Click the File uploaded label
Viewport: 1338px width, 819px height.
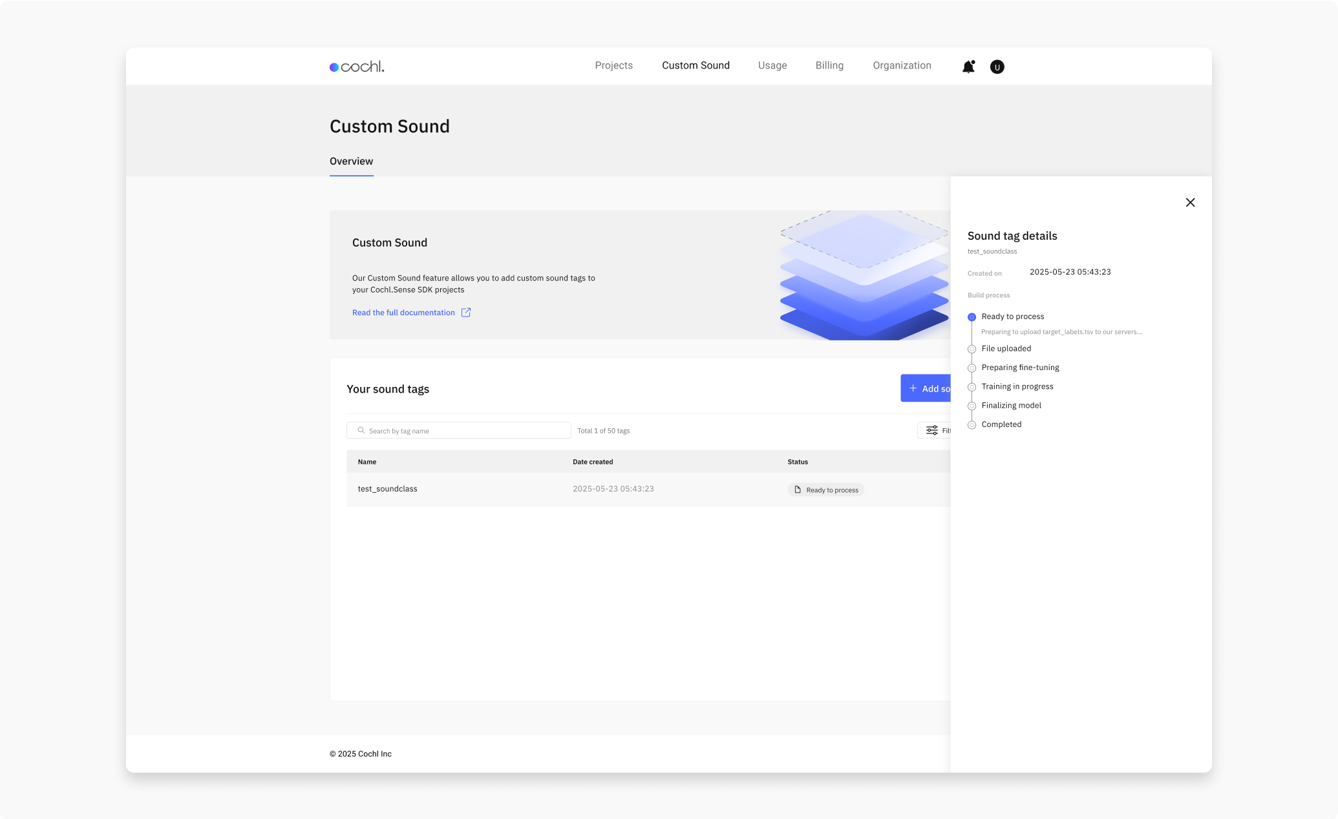coord(1006,349)
